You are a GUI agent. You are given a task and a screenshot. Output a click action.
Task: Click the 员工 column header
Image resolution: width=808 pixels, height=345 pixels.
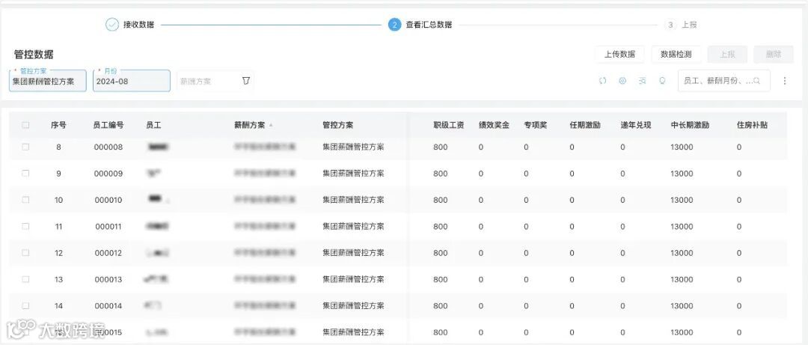[153, 125]
